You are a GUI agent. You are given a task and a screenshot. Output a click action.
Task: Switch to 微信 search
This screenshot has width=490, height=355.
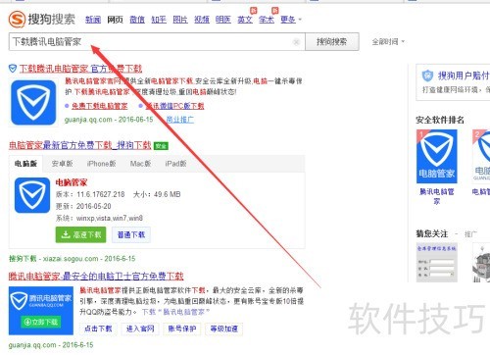pyautogui.click(x=137, y=20)
